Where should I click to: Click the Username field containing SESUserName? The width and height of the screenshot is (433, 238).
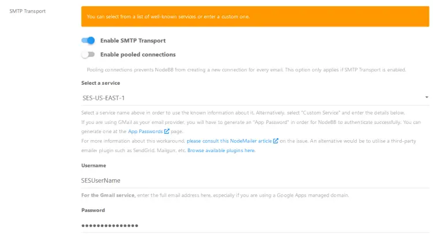click(254, 180)
